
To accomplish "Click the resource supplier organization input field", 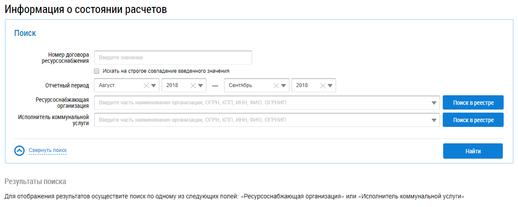I will point(261,103).
